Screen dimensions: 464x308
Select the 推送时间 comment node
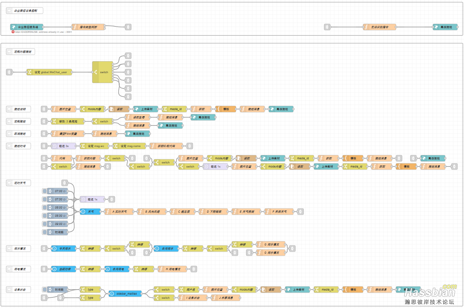(18, 146)
